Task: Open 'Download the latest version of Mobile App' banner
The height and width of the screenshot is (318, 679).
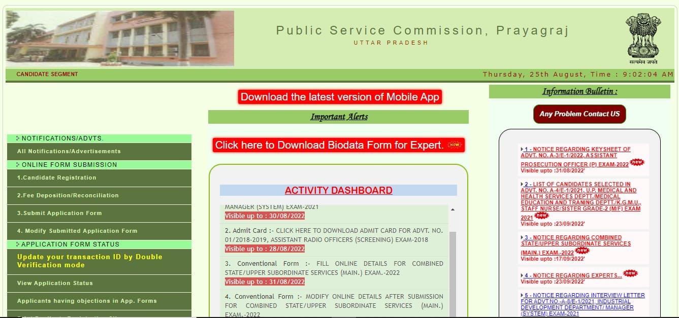Action: pos(340,96)
